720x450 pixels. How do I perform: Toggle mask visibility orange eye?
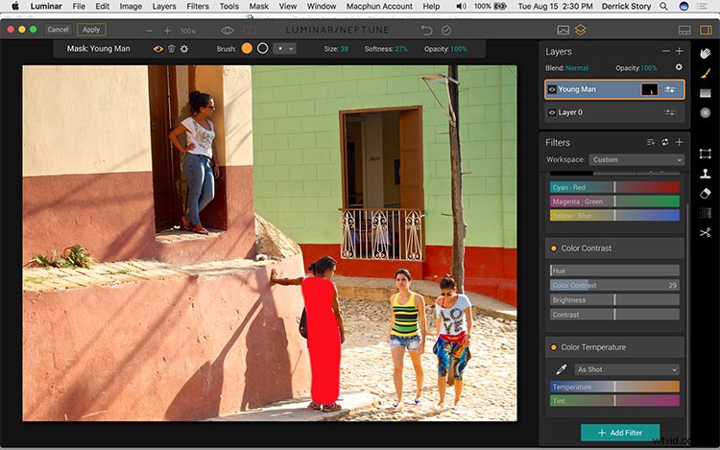click(158, 49)
